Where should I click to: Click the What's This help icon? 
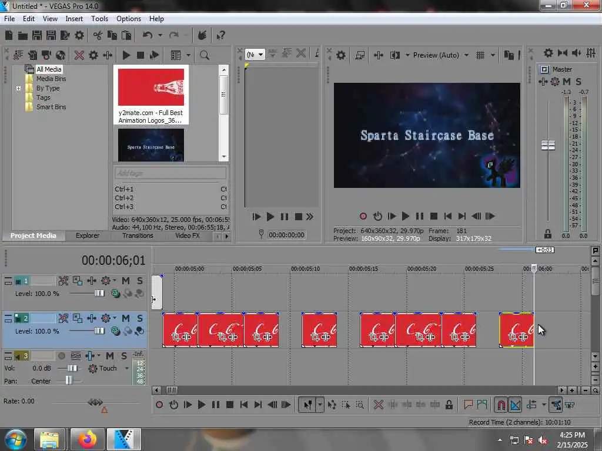pyautogui.click(x=220, y=36)
